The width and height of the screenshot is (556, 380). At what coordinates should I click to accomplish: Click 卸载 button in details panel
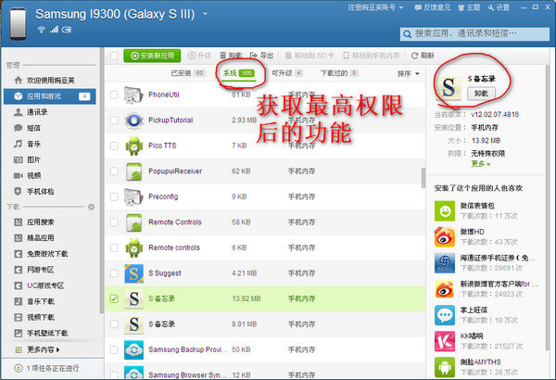(x=481, y=94)
